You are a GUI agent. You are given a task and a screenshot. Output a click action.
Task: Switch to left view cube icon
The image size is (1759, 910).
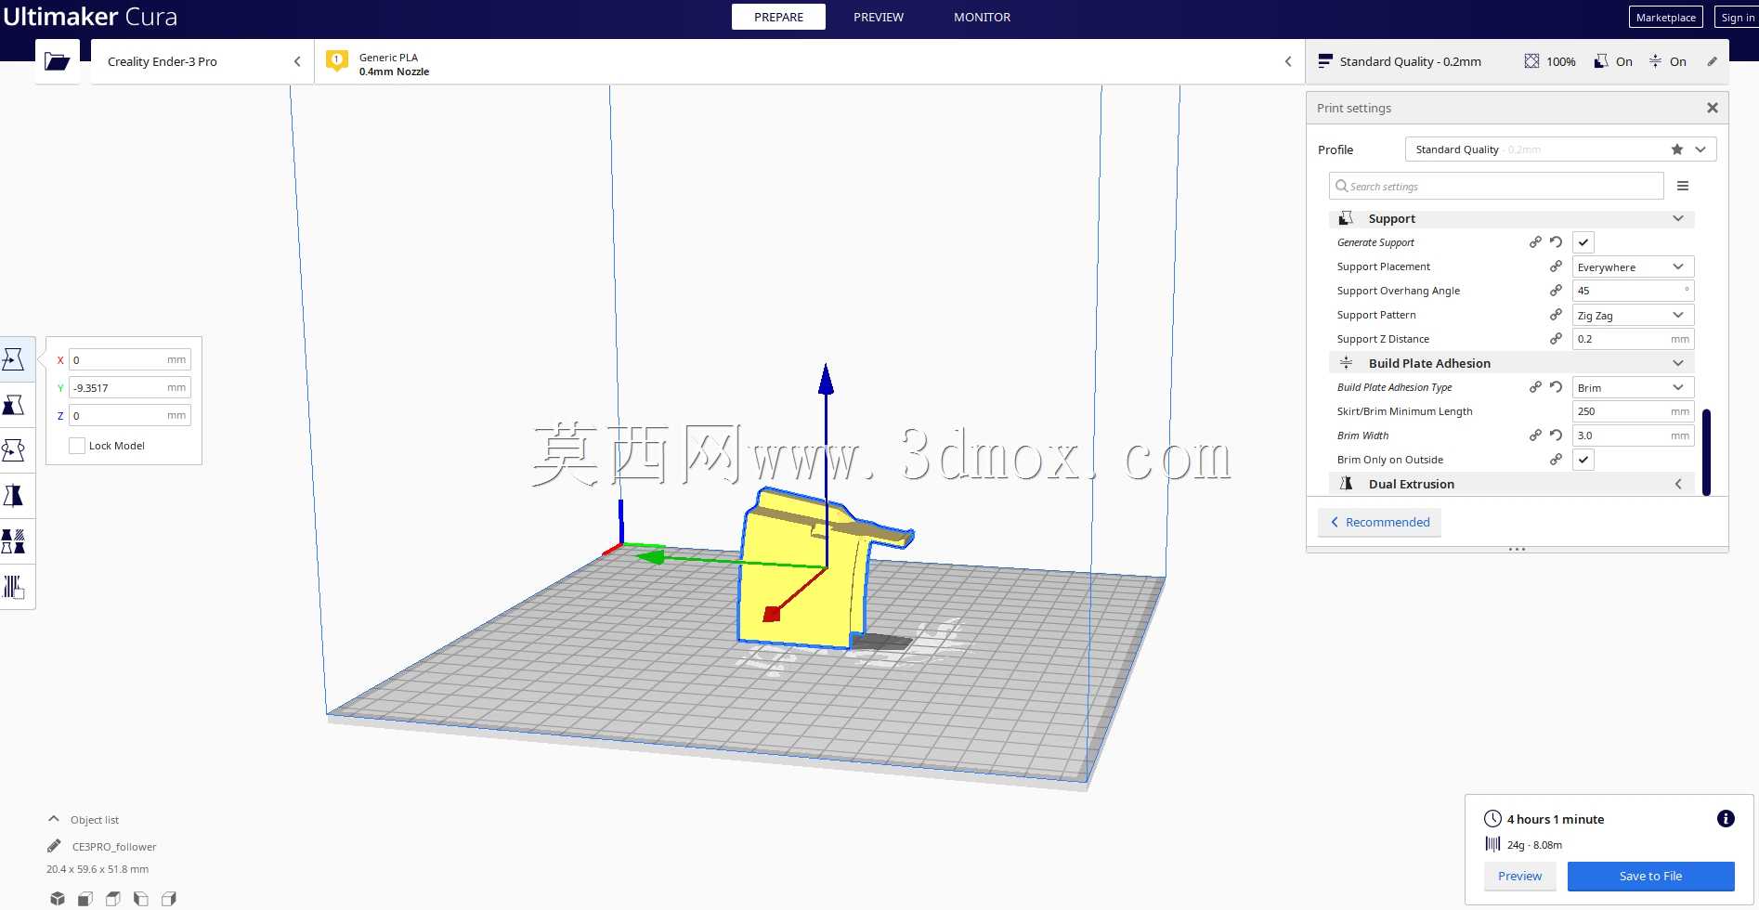point(141,898)
